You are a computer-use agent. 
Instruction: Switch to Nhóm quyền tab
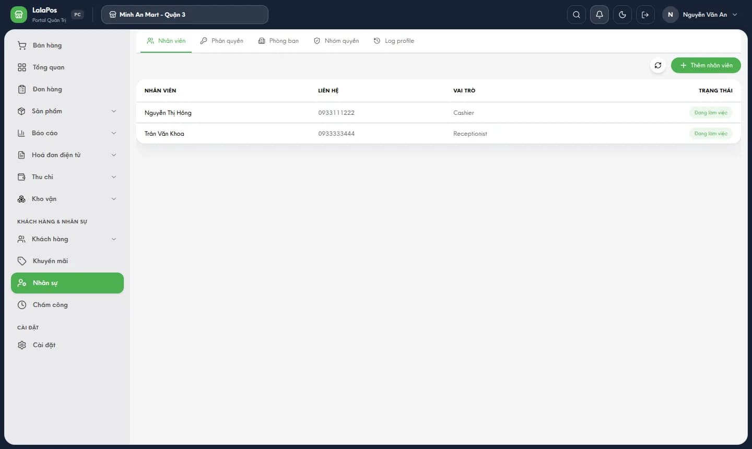point(336,41)
